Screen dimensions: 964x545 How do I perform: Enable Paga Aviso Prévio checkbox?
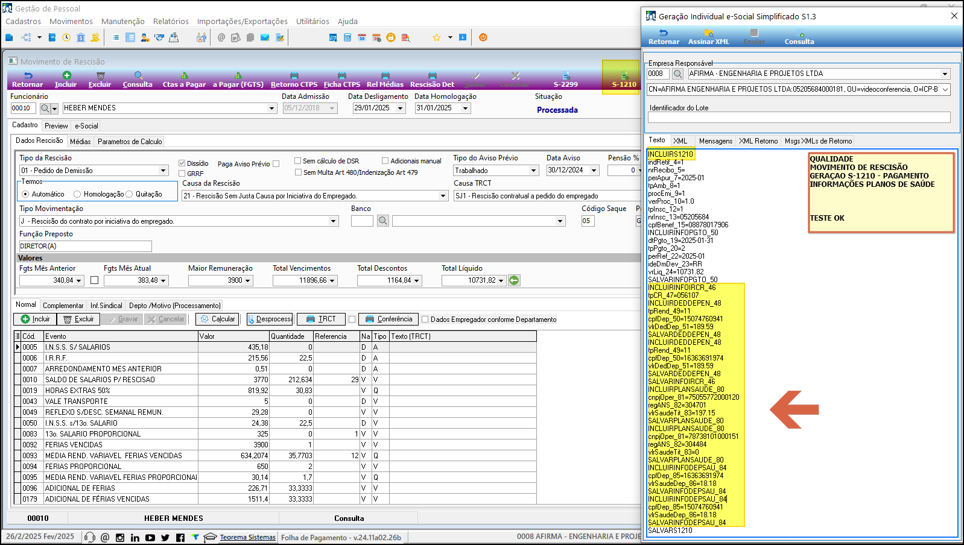tap(276, 164)
